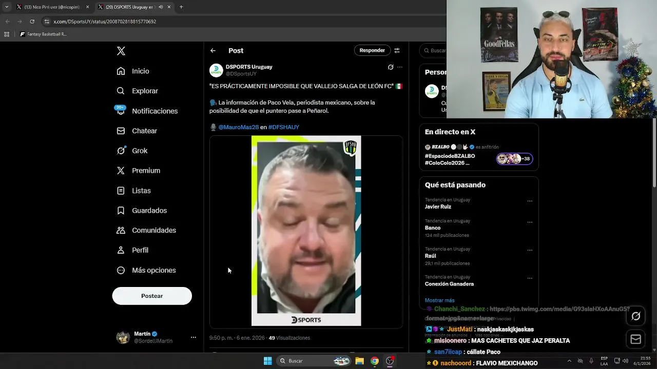Open Comunidades people icon
657x369 pixels.
click(121, 230)
